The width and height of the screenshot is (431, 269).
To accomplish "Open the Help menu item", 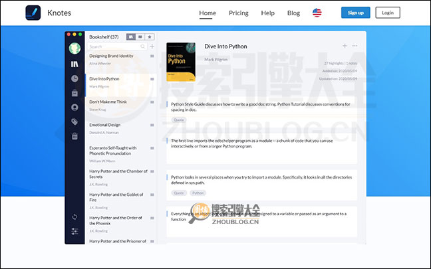I will click(268, 13).
